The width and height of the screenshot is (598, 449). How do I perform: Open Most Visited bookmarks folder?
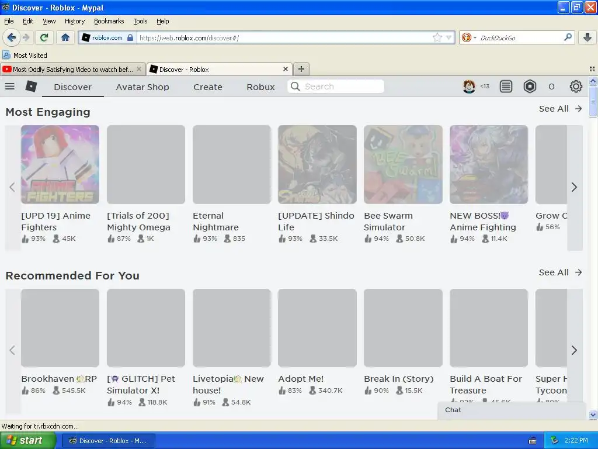click(x=25, y=56)
